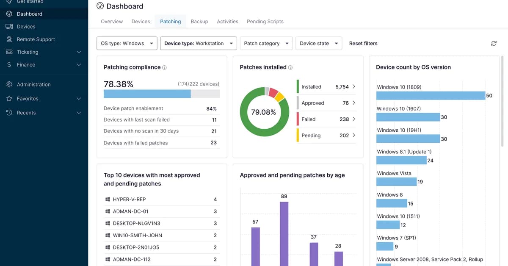Open Failed patches details chevron

pos(354,119)
